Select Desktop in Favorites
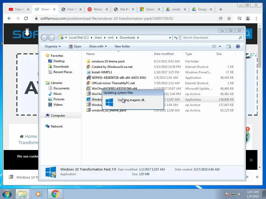The height and width of the screenshot is (199, 266). coord(59,61)
